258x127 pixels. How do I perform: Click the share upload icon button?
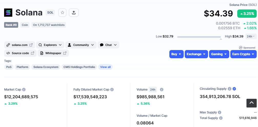(x=74, y=13)
